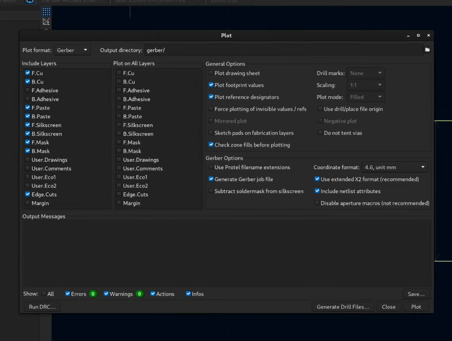Enable Margin in Include Layers
The image size is (452, 341).
[x=28, y=203]
